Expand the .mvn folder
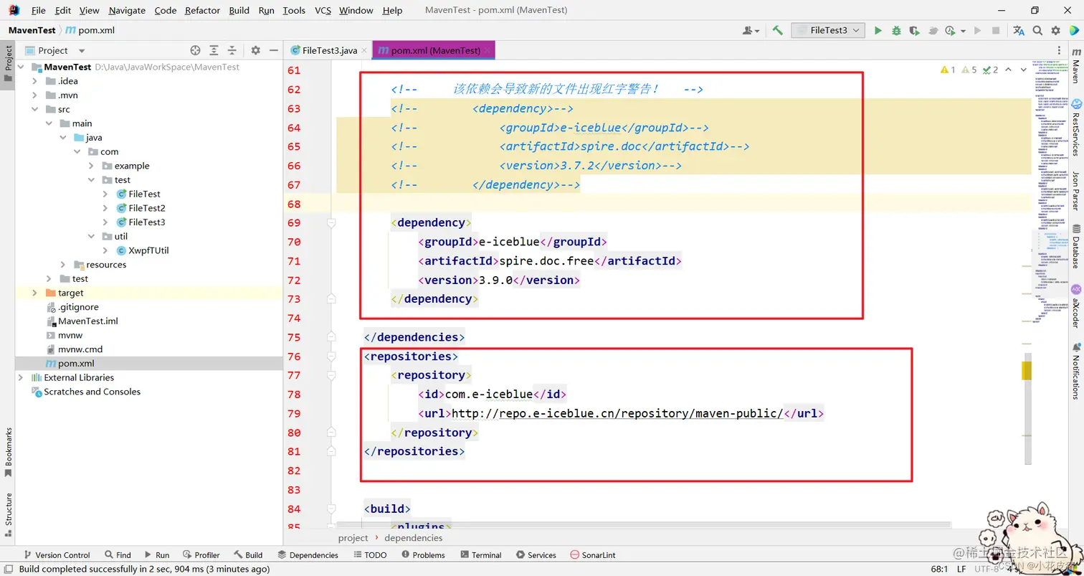This screenshot has height=576, width=1084. tap(34, 95)
